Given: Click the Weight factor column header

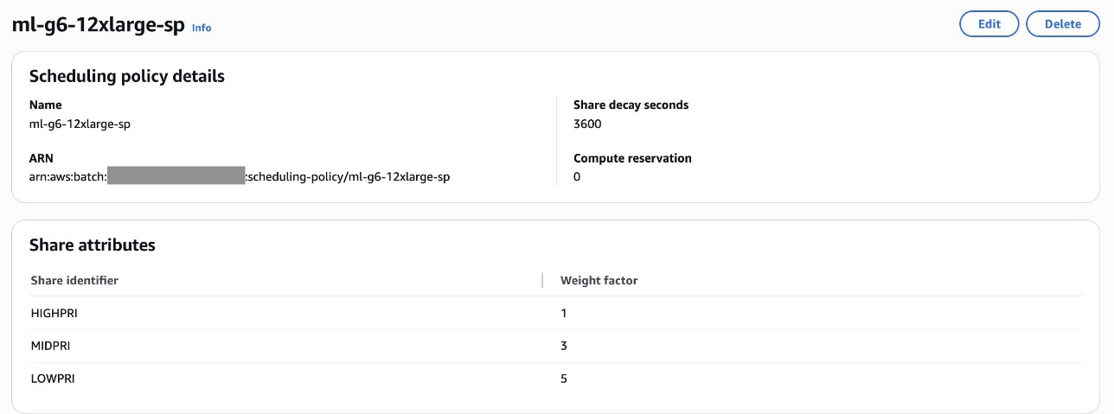Looking at the screenshot, I should pyautogui.click(x=599, y=280).
